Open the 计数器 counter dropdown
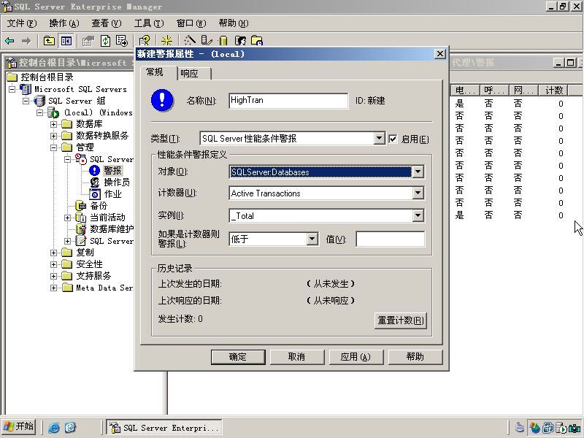584x438 pixels. click(418, 193)
